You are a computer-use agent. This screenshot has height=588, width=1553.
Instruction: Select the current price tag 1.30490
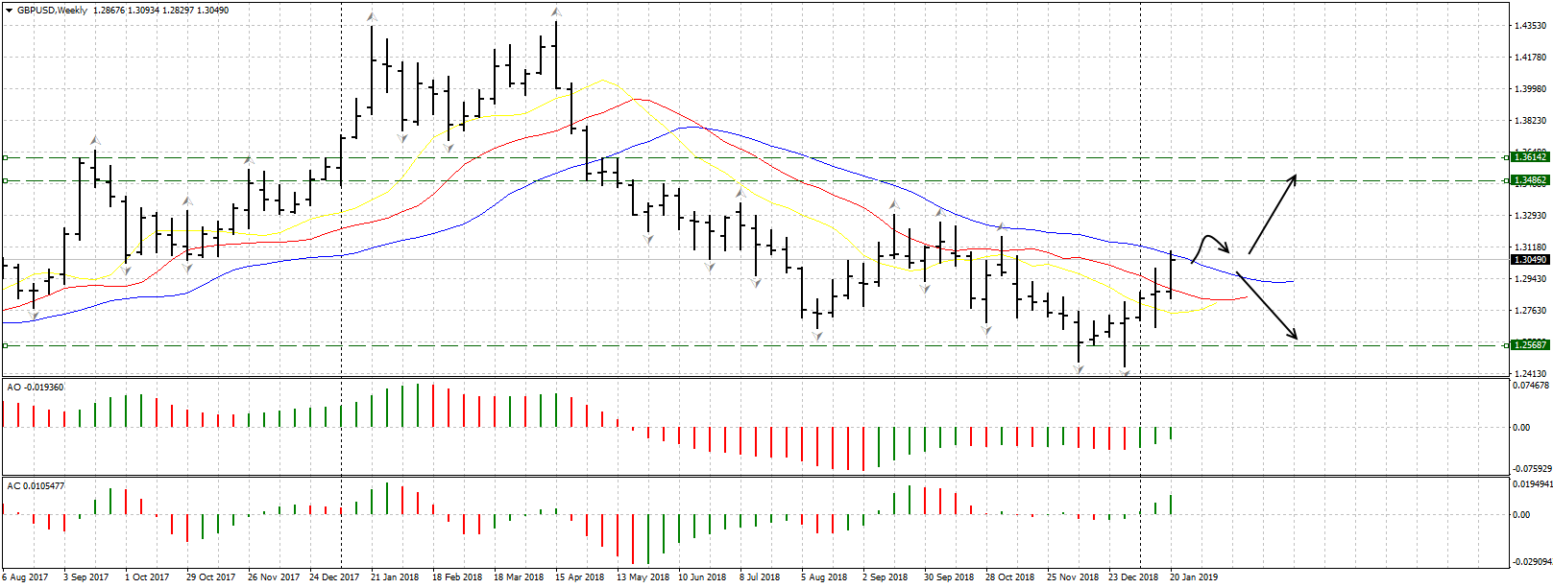click(x=1530, y=260)
